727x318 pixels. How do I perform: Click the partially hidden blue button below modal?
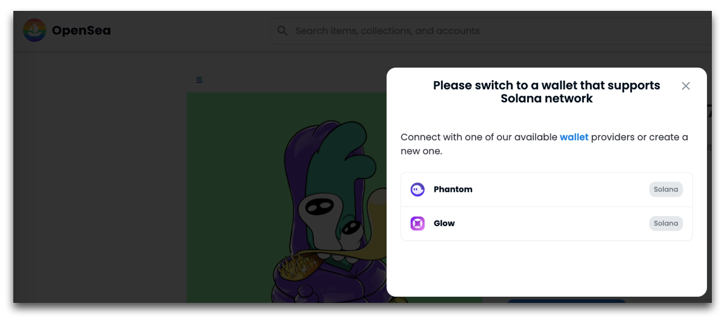coord(566,300)
